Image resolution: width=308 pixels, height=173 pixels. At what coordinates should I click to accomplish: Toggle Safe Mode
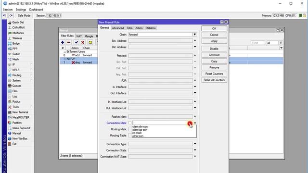(x=24, y=15)
